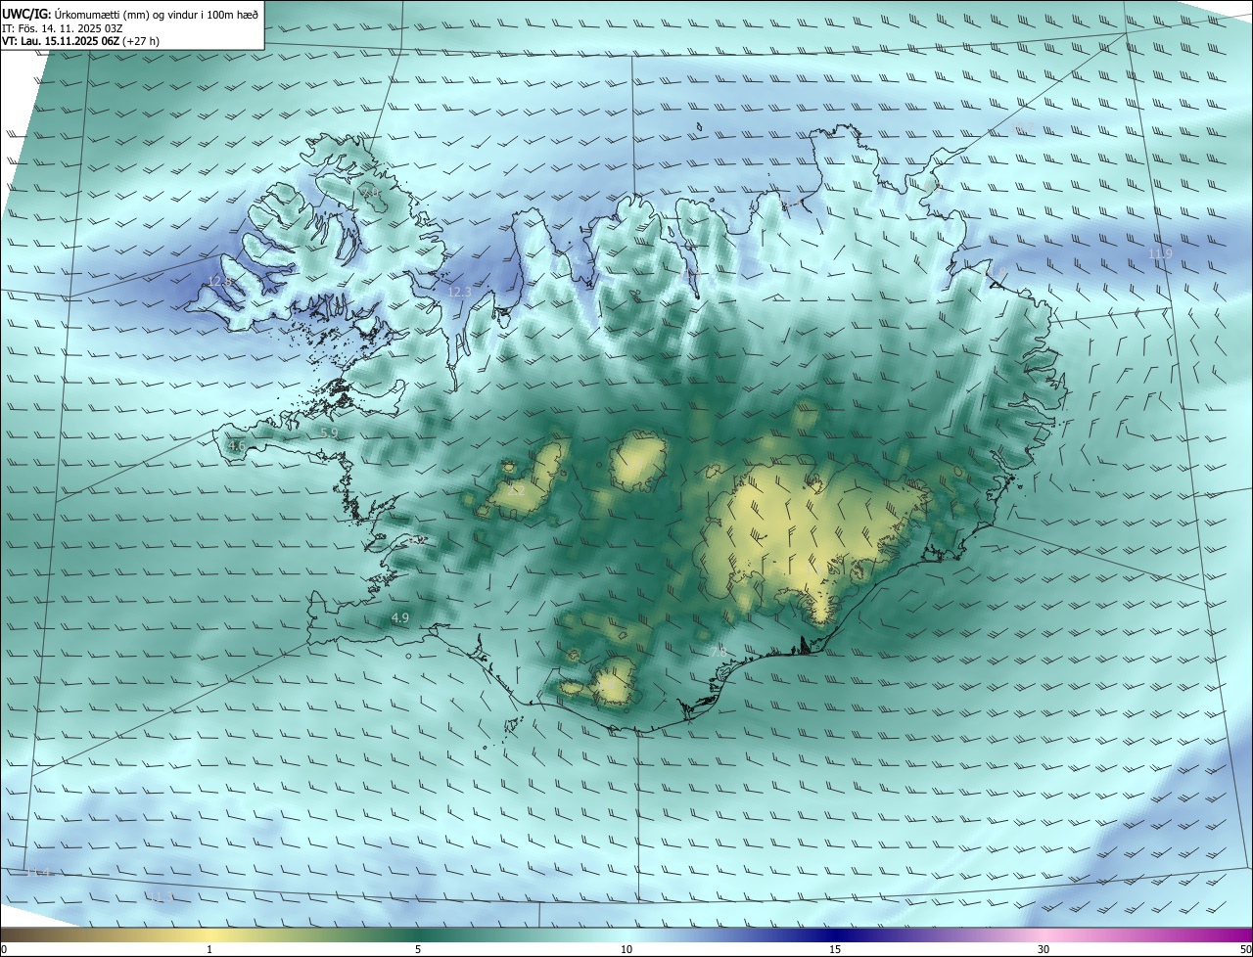
Task: Click the 5.9 value label on the map
Action: click(x=329, y=433)
